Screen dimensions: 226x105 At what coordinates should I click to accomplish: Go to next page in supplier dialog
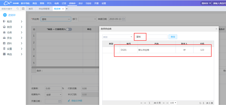click(164, 103)
